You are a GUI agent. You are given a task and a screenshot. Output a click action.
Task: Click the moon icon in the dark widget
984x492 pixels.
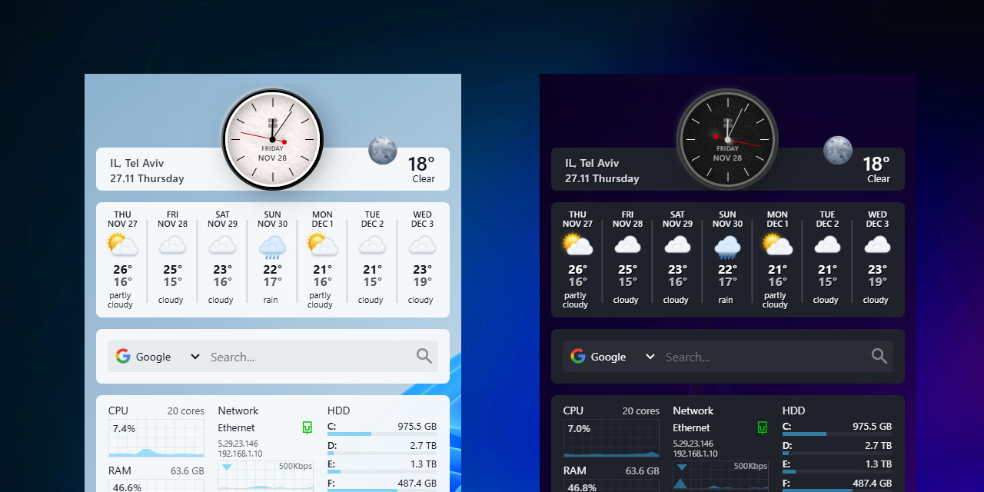tap(837, 150)
